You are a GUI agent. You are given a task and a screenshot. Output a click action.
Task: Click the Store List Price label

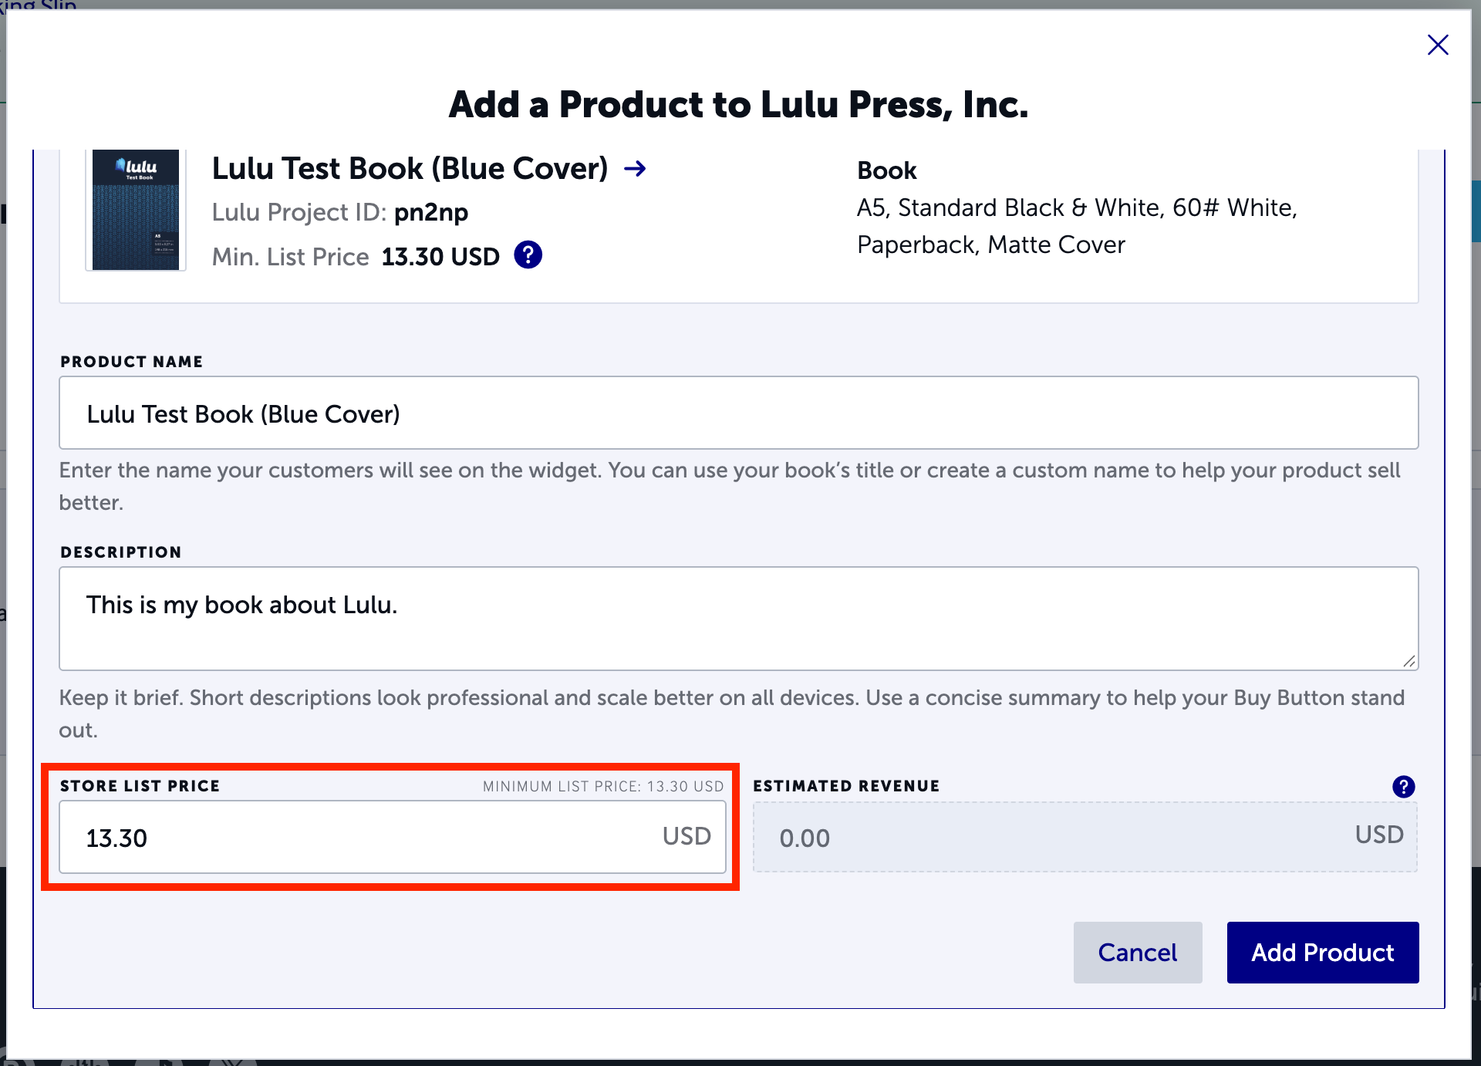(x=140, y=786)
